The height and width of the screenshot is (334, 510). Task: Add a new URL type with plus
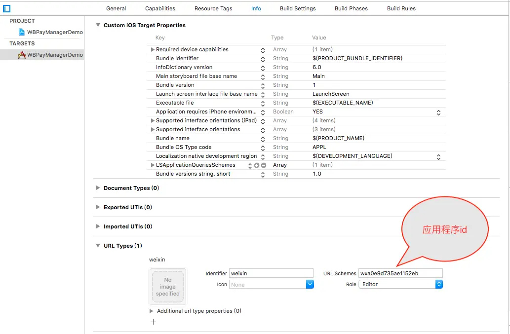(x=153, y=322)
